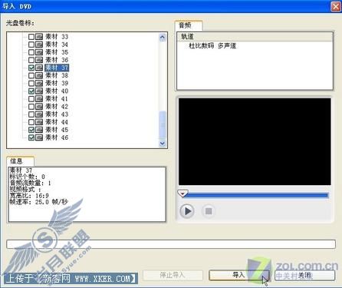Click the 关闭 button
Screen dimensions: 342x288
(x=304, y=275)
